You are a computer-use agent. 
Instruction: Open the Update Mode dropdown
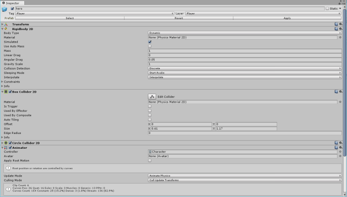coord(245,176)
